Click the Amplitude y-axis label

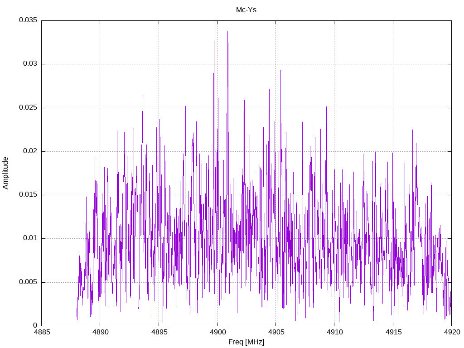(5, 173)
